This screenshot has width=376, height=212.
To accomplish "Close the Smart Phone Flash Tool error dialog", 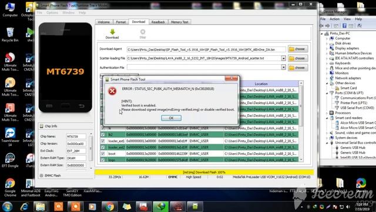I will pos(231,78).
